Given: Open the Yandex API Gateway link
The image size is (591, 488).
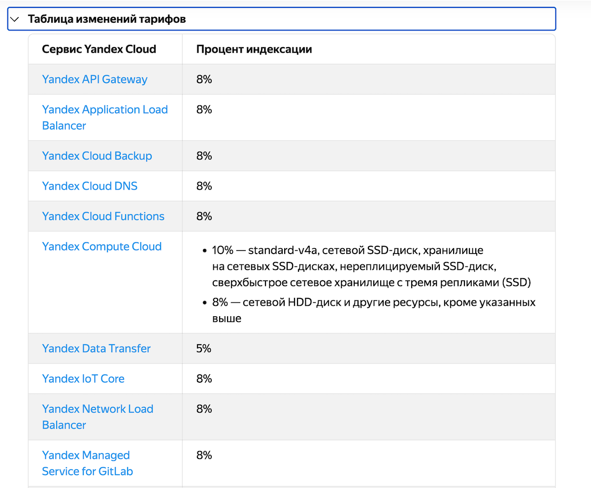Looking at the screenshot, I should coord(95,79).
